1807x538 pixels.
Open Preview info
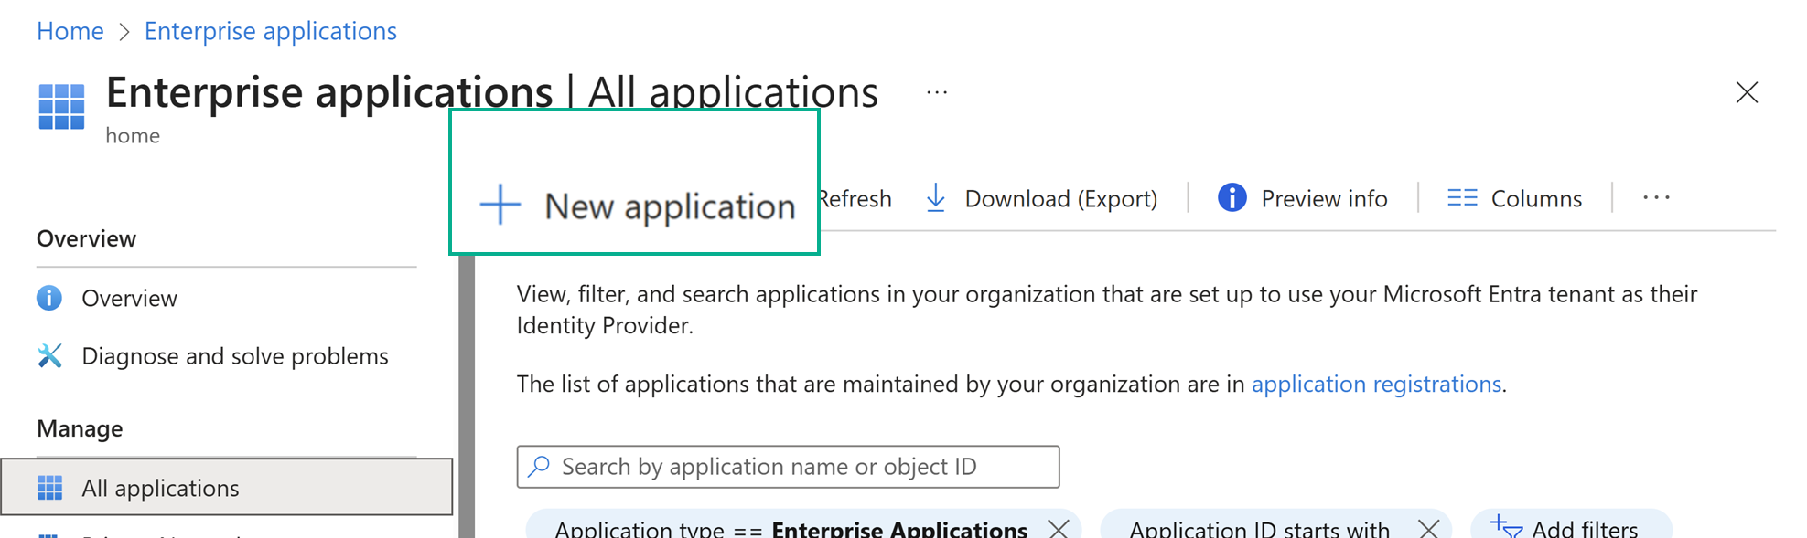tap(1303, 198)
